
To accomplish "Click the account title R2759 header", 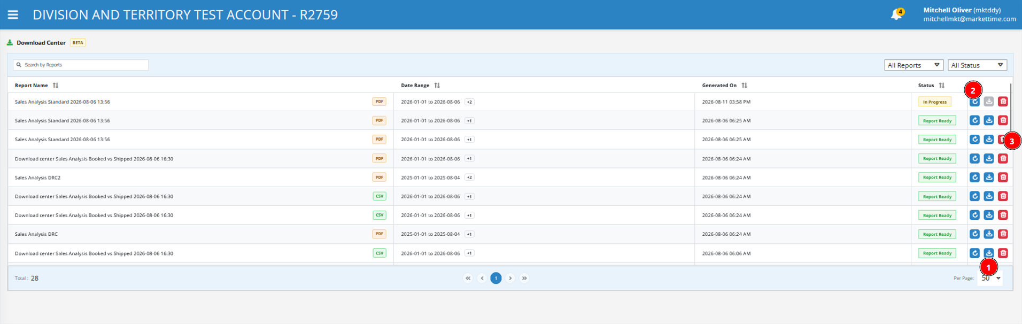I will coord(185,15).
